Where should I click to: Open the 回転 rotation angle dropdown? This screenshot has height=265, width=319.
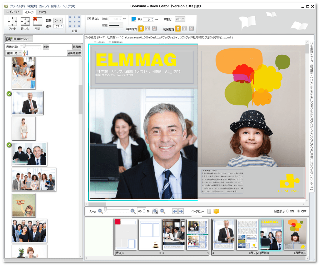(x=58, y=20)
